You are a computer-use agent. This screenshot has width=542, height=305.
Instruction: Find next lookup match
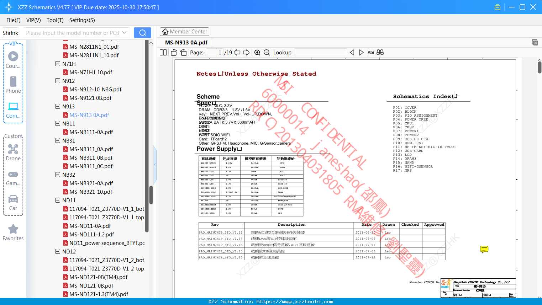click(x=361, y=53)
